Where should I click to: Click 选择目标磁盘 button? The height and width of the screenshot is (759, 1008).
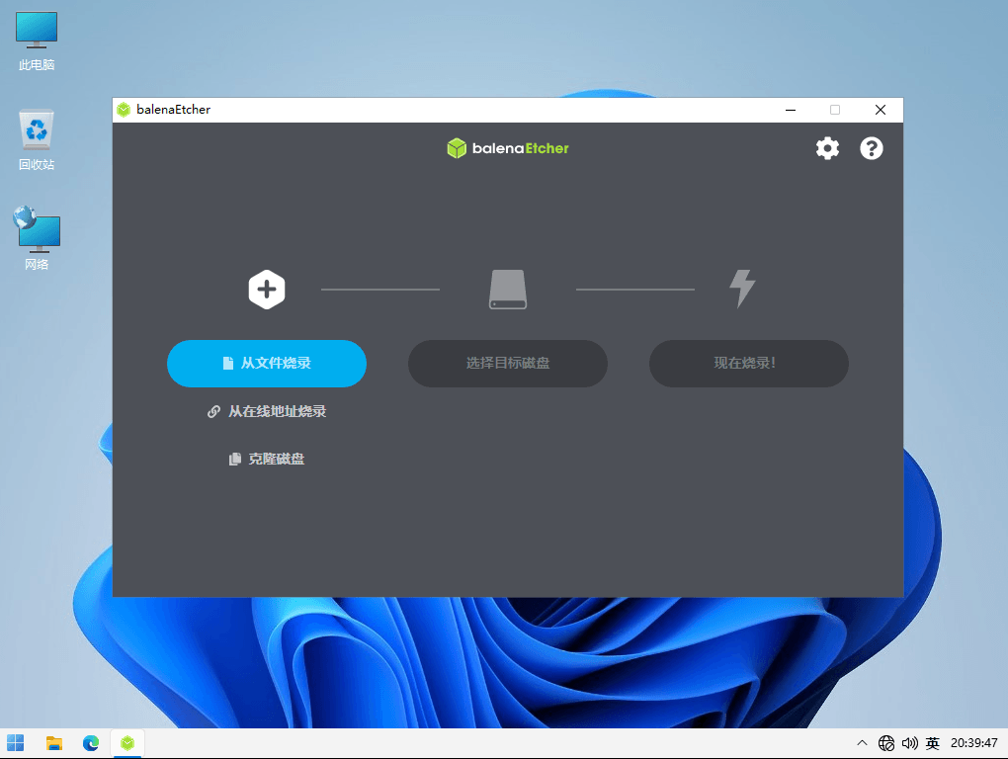pos(508,364)
